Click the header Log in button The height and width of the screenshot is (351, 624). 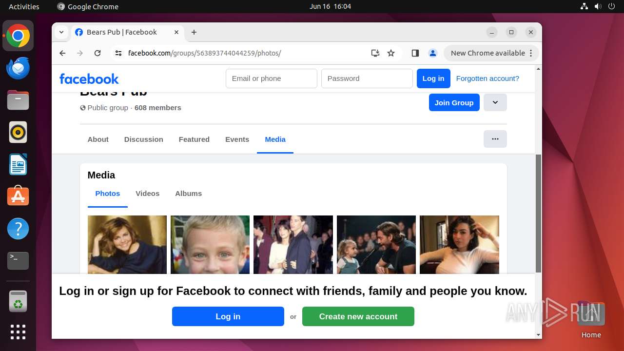(x=433, y=78)
